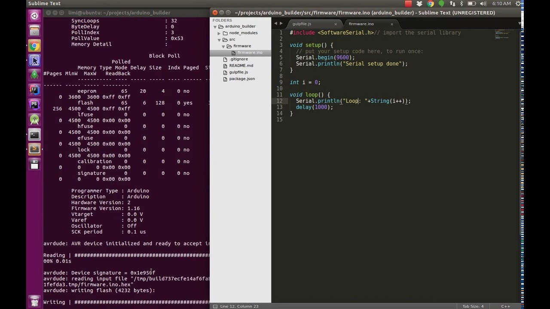The image size is (550, 309).
Task: Open the cursor-arrow app in the launcher
Action: click(35, 61)
